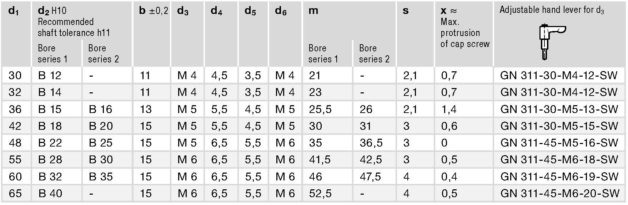The height and width of the screenshot is (205, 628).
Task: Select the GN 311-45-M5-16-SW lever entry
Action: pos(559,143)
